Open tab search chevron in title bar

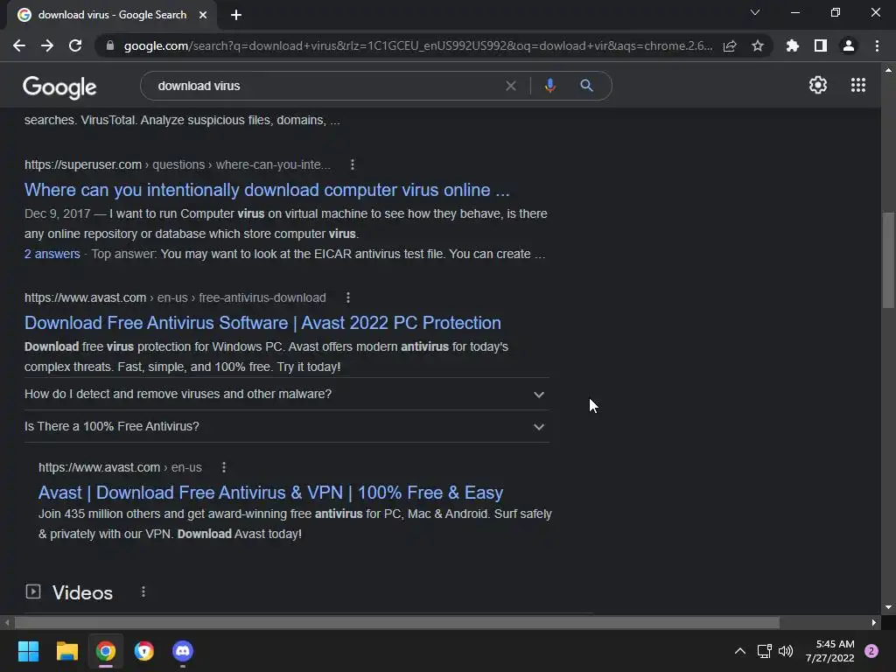coord(755,12)
